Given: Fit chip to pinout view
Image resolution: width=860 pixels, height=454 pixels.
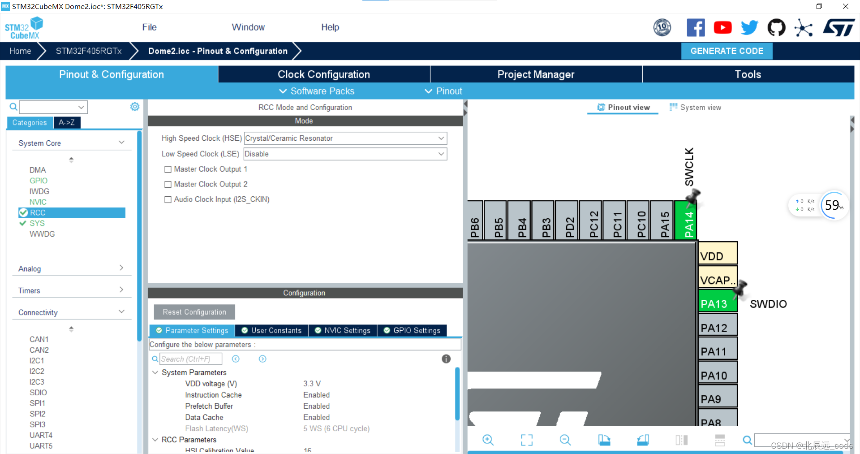Looking at the screenshot, I should click(527, 440).
